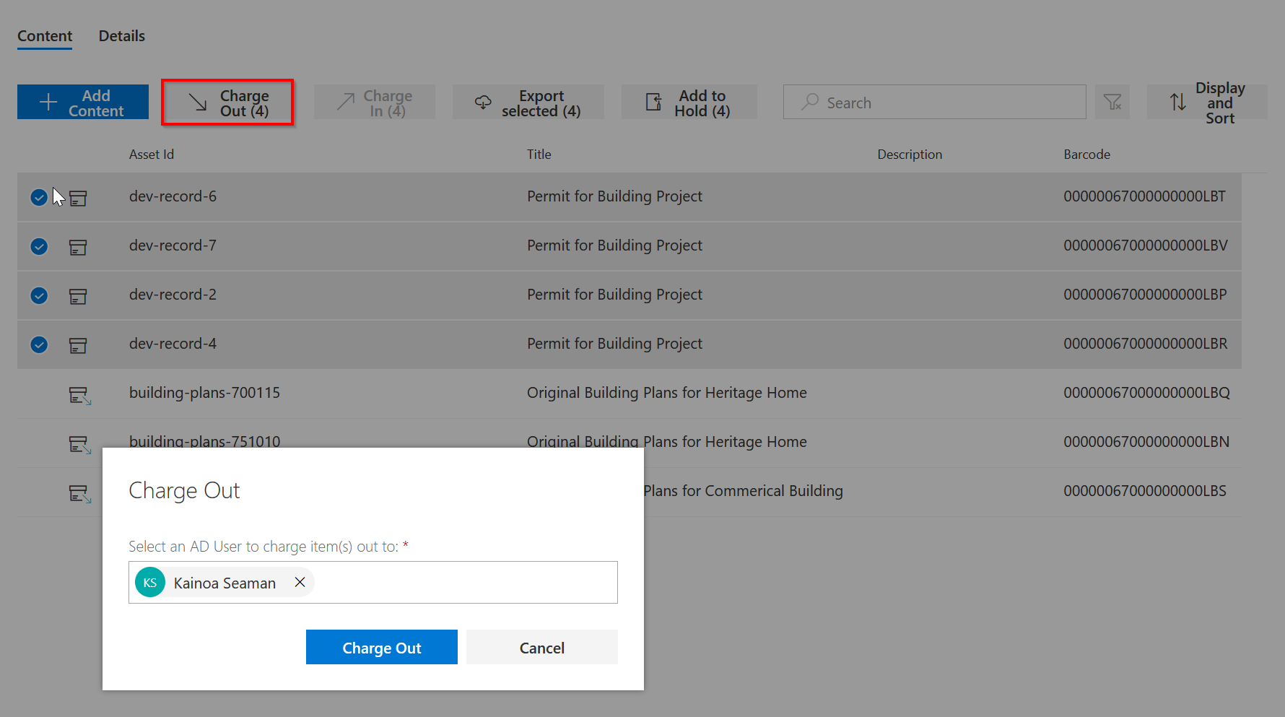
Task: Click the record icon beside dev-record-2
Action: tap(78, 296)
